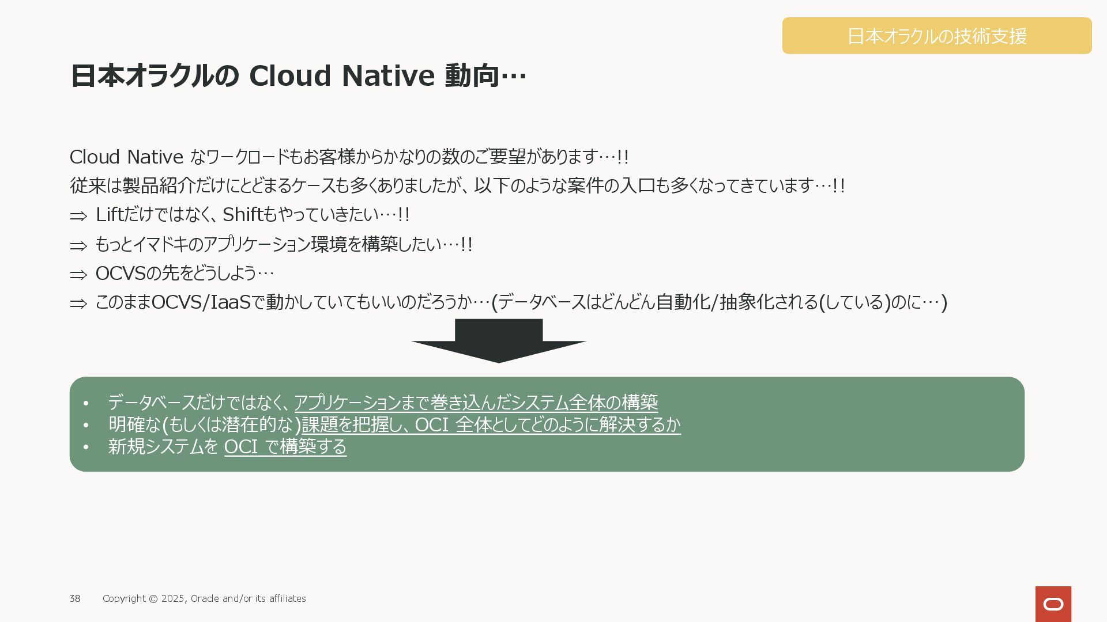Viewport: 1107px width, 622px height.
Task: Click the Copyright © 2025 Oracle footer text
Action: pyautogui.click(x=204, y=599)
